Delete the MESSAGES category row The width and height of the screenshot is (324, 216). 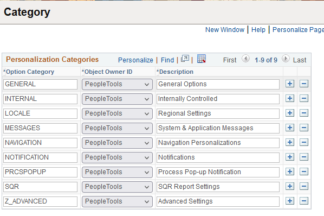click(x=304, y=128)
